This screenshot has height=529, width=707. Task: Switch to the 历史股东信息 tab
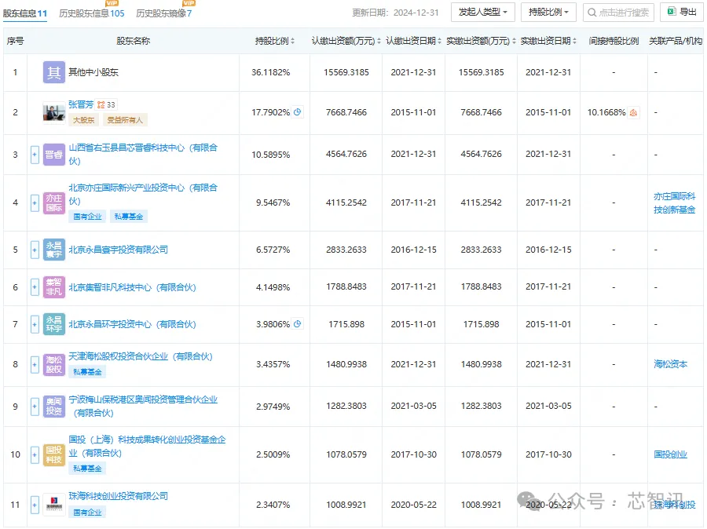click(x=92, y=13)
